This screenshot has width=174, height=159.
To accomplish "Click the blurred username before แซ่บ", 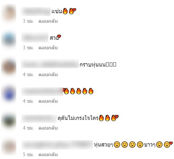I will point(36,11).
